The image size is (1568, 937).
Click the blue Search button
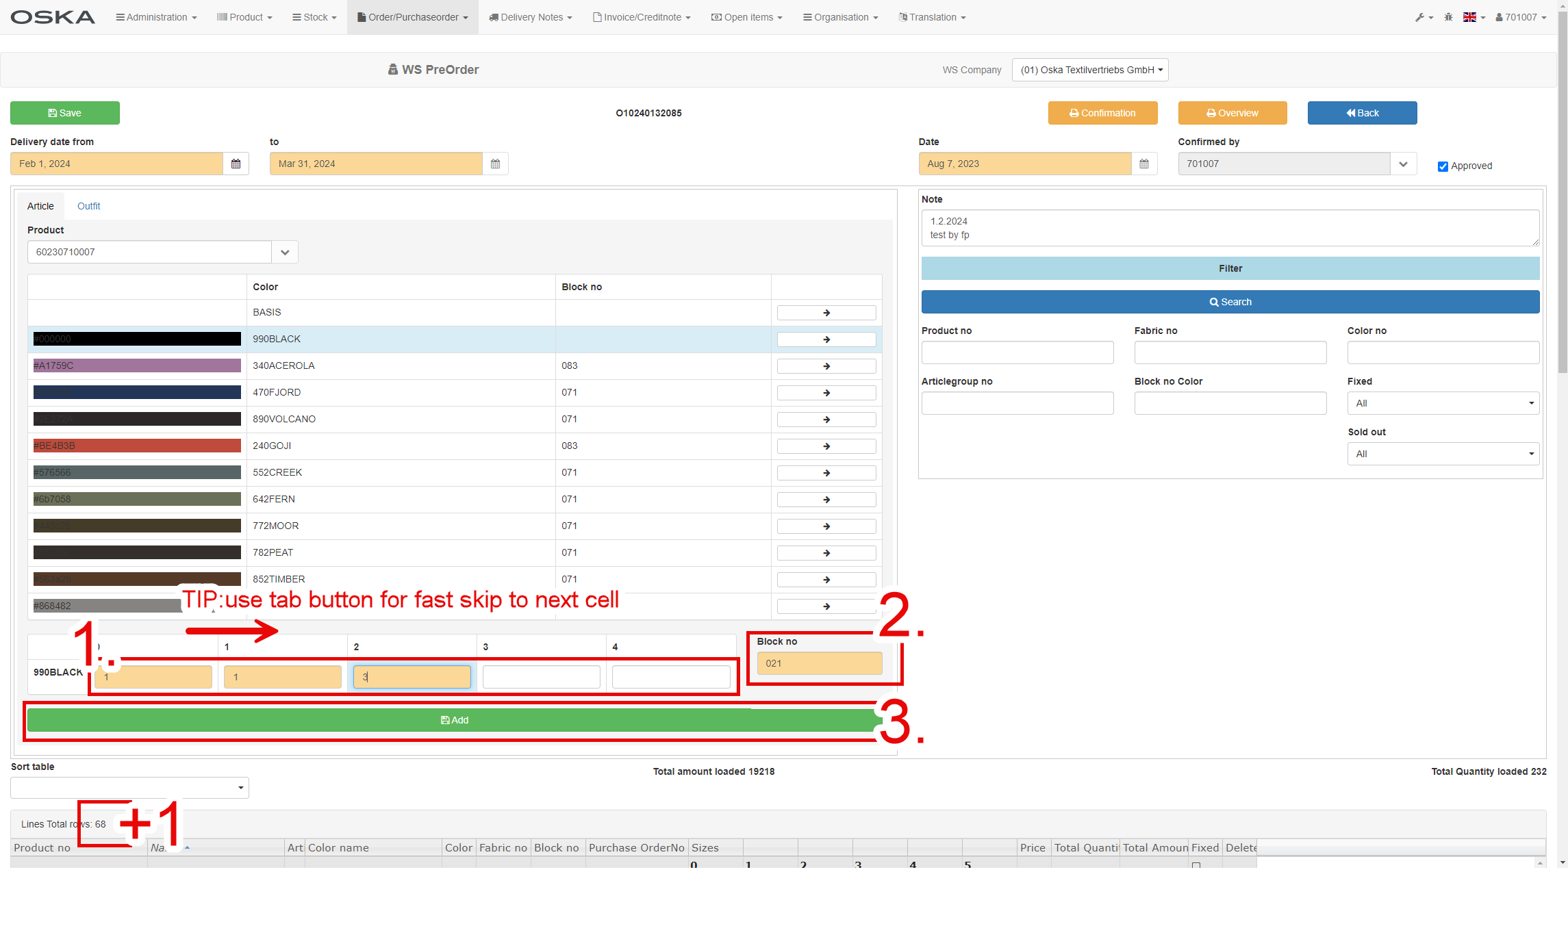1230,302
